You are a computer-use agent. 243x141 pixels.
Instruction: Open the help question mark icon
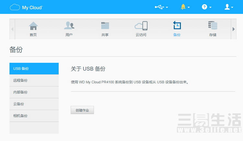204,7
